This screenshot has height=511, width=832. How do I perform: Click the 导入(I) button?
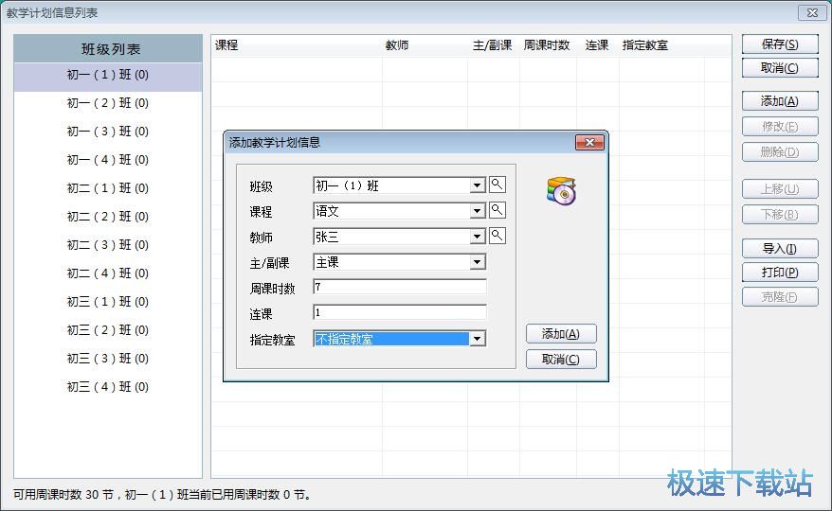(780, 249)
